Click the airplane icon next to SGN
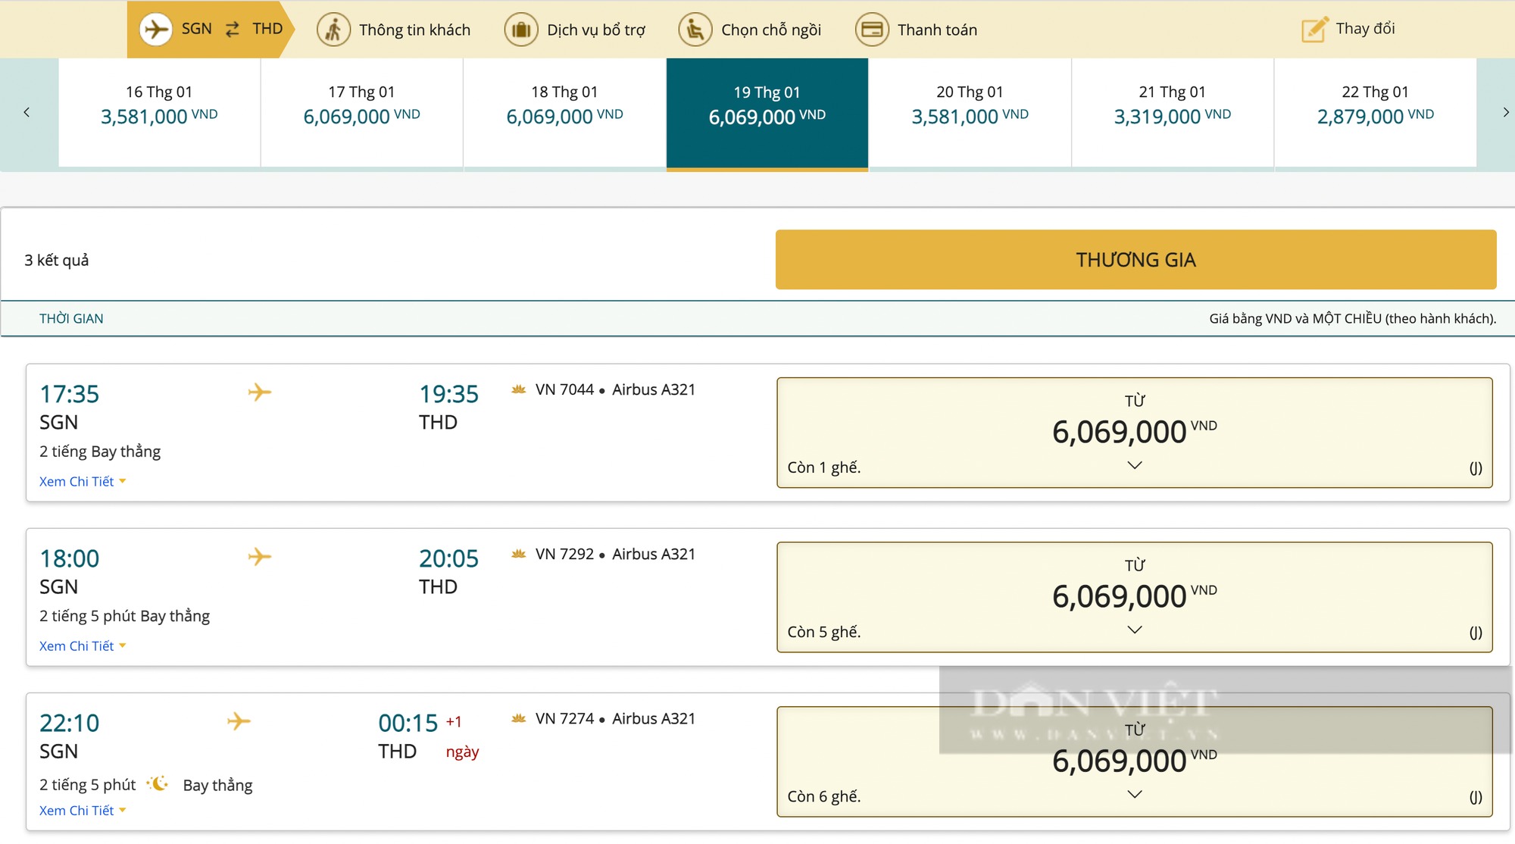The width and height of the screenshot is (1515, 844). pyautogui.click(x=156, y=30)
